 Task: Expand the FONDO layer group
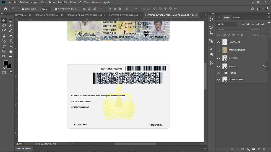tap(223, 73)
